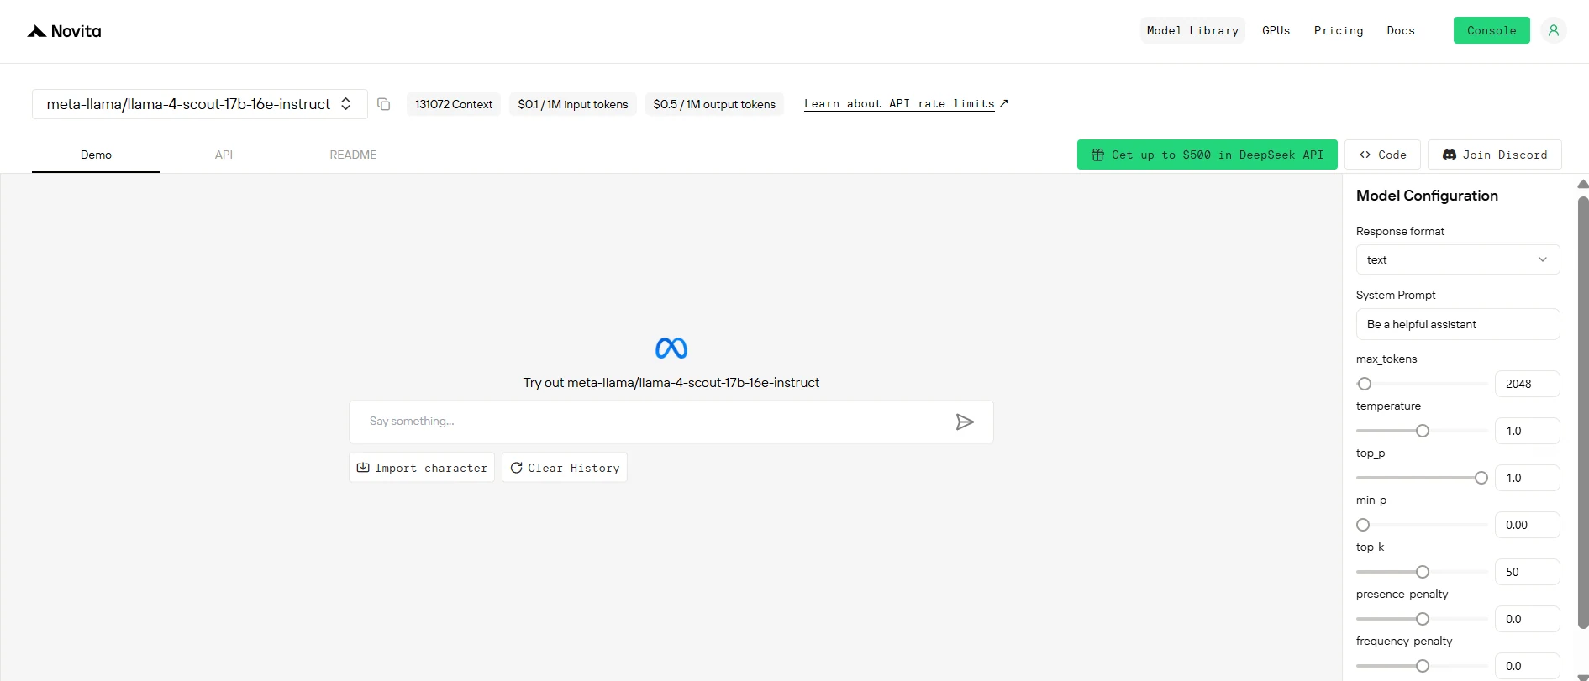Expand the Response format text dropdown

pos(1458,259)
